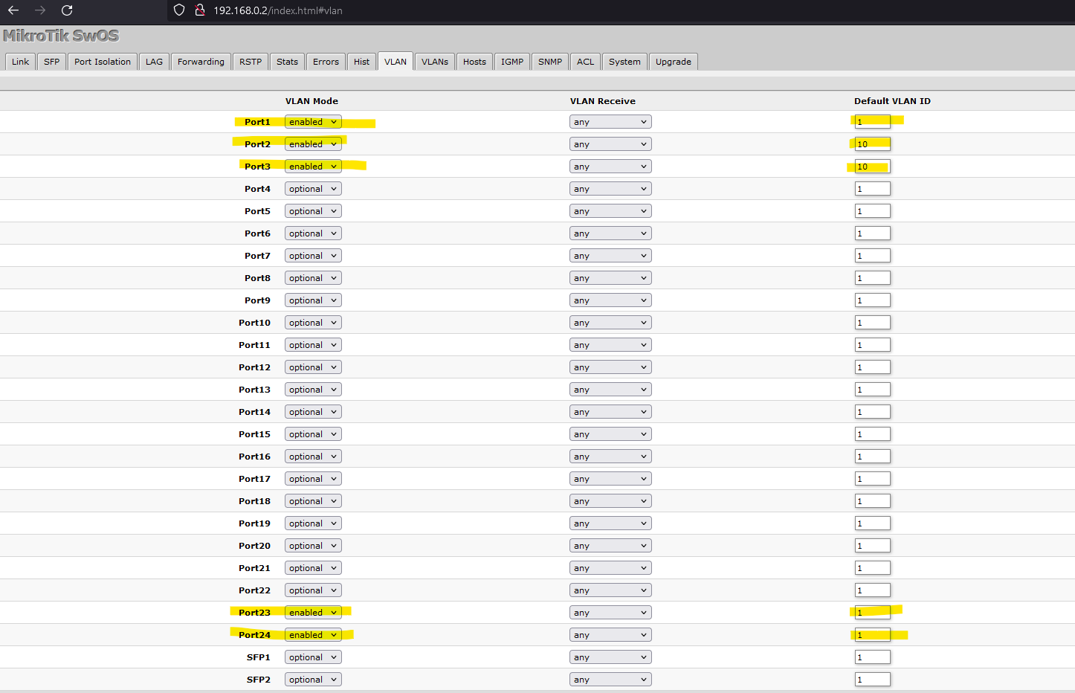
Task: Expand Port5 VLAN Receive dropdown
Action: point(610,211)
